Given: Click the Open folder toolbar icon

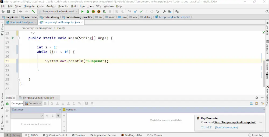Looking at the screenshot, I should point(3,12).
